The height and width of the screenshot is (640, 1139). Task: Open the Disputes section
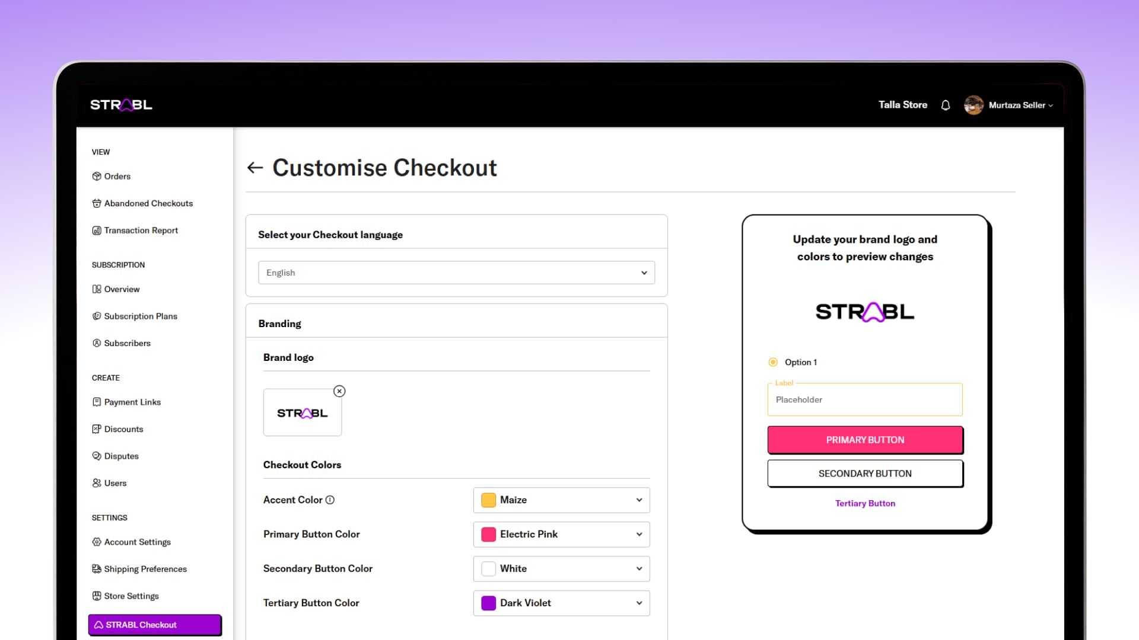[x=122, y=456]
